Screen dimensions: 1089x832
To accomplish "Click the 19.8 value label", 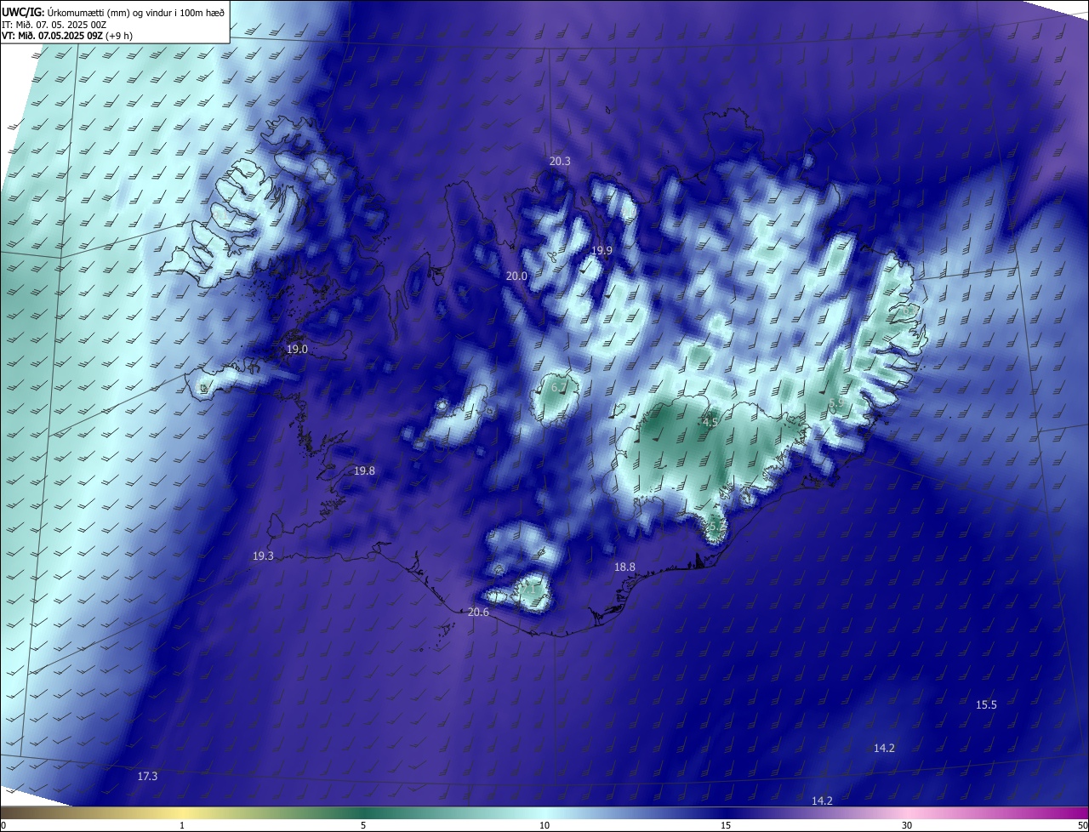I will point(364,470).
